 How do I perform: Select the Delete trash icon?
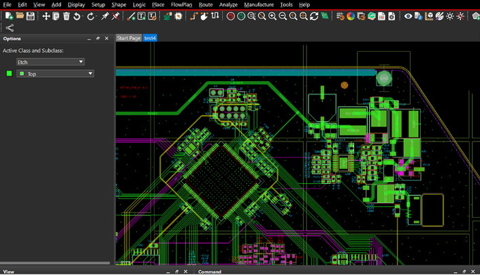(x=67, y=16)
